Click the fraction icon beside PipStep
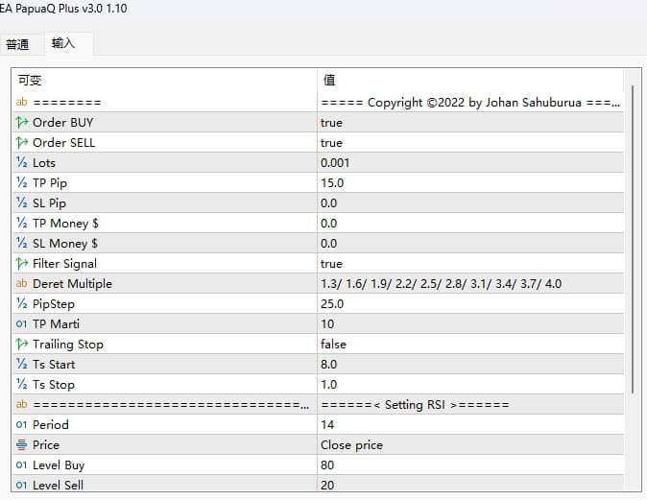Image resolution: width=647 pixels, height=500 pixels. pos(21,303)
